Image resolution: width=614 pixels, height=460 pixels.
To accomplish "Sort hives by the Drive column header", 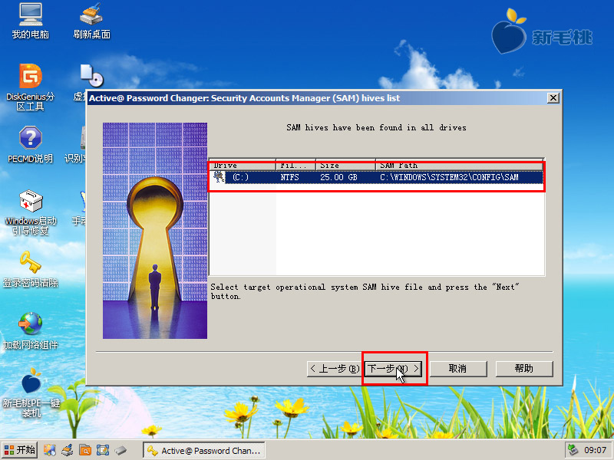I will click(243, 166).
